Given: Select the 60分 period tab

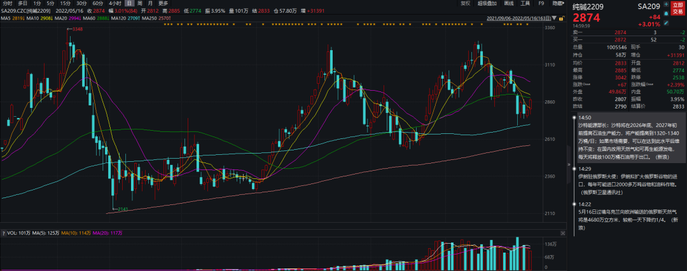Looking at the screenshot, I should (x=98, y=3).
